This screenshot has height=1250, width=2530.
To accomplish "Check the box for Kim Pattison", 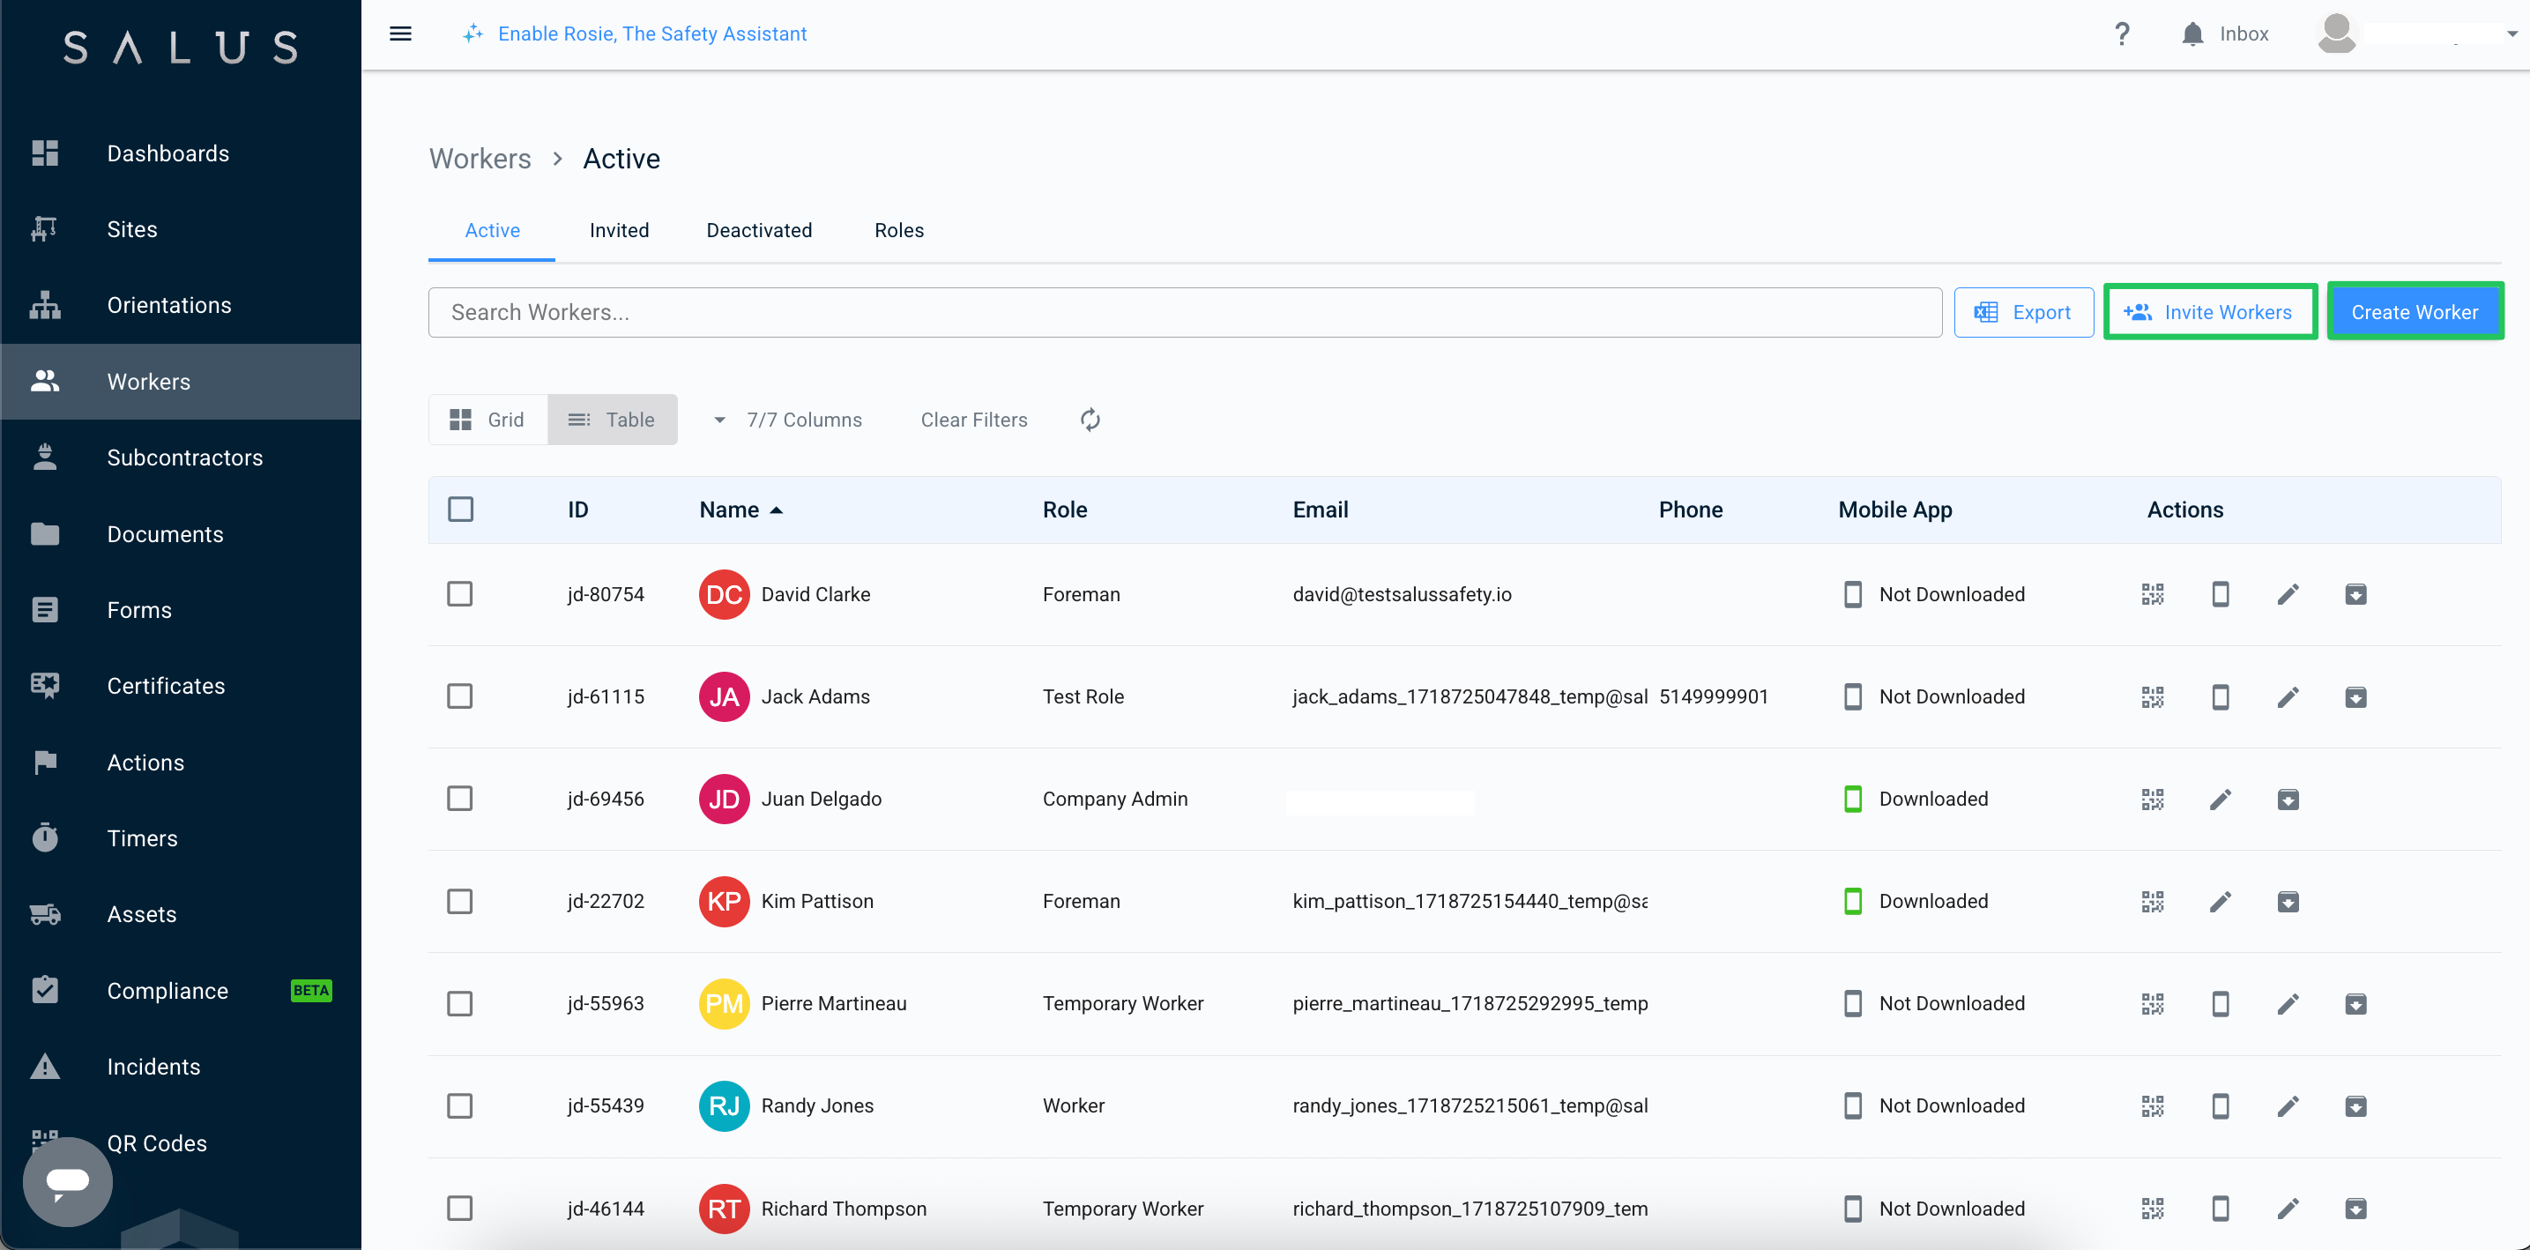I will (x=459, y=902).
